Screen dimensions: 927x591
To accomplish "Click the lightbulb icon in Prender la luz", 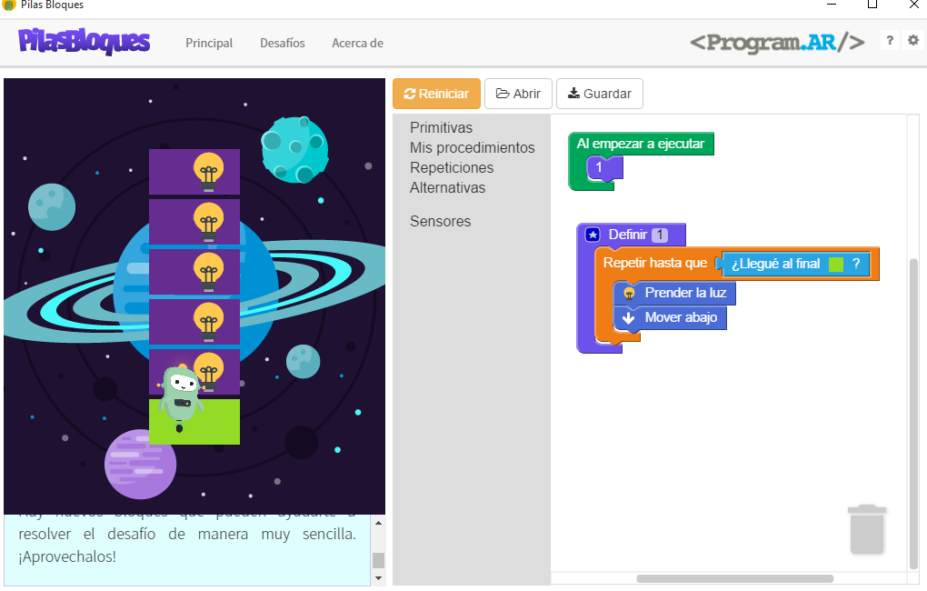I will point(629,294).
